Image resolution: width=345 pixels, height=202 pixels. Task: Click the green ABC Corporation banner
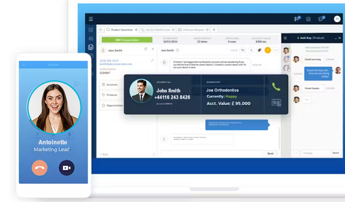pos(127,40)
